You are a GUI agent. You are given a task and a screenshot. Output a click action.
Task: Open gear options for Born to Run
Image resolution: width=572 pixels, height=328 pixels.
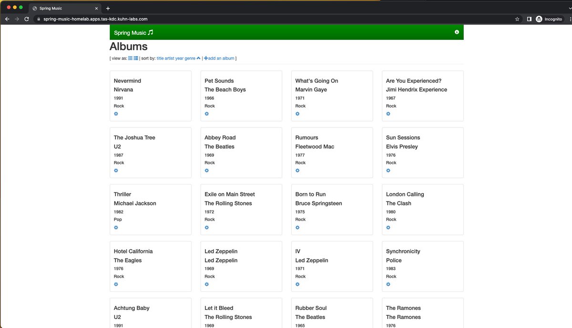pos(297,227)
